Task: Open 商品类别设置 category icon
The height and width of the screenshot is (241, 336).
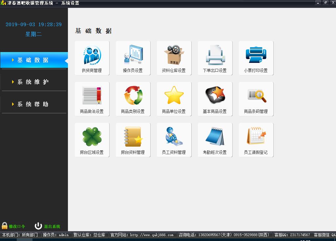Action: (x=133, y=97)
